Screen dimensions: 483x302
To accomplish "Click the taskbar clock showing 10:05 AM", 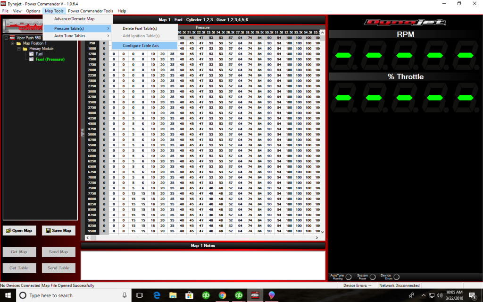I will [454, 295].
